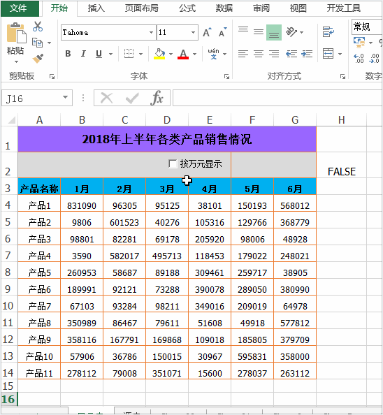Click the Merge and Center icon
Screen dimensions: 383x415
click(x=328, y=54)
